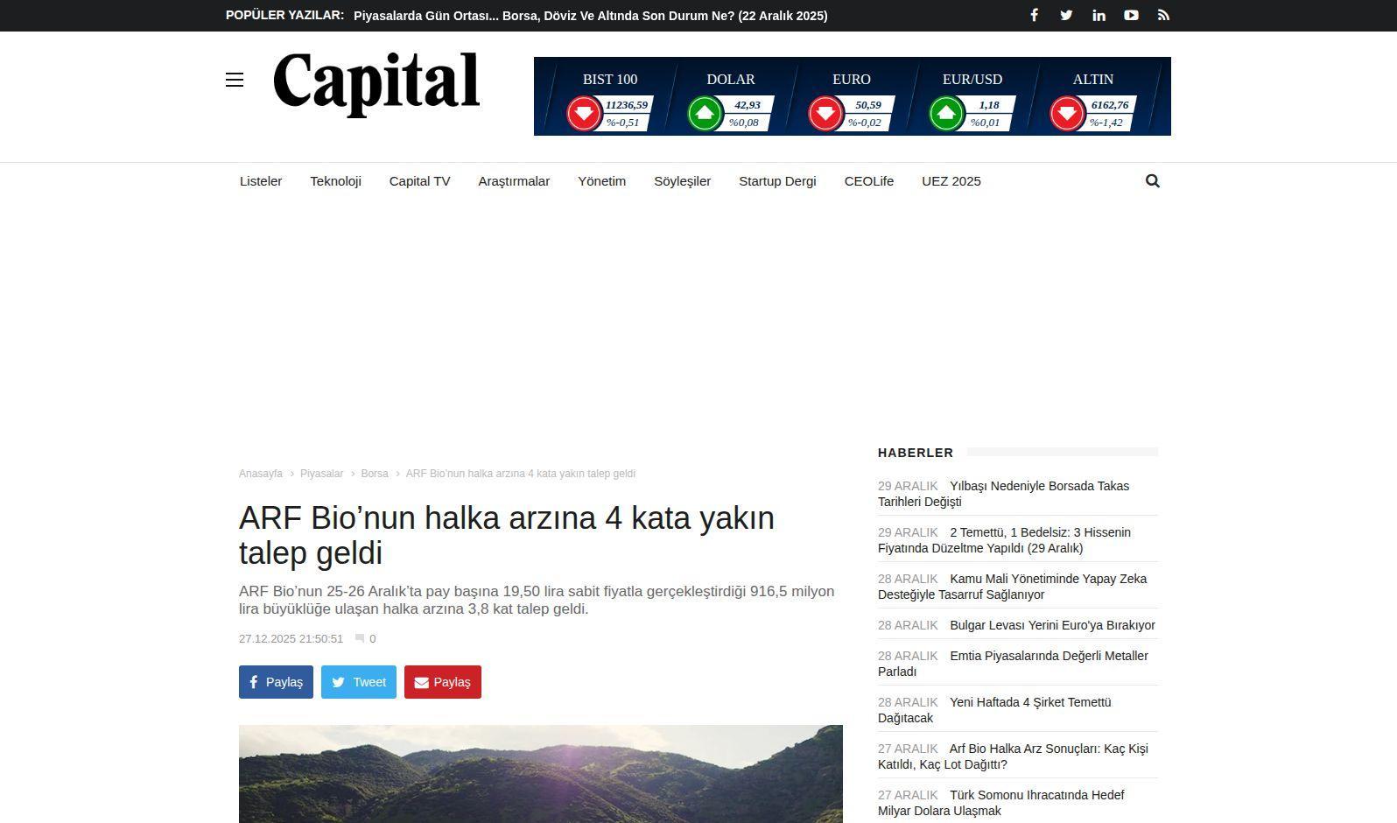Go to the Capital TV section
1397x823 pixels.
coord(419,181)
